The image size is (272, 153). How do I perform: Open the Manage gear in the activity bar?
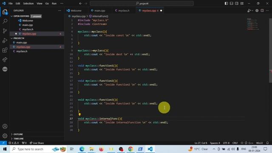tap(5, 136)
